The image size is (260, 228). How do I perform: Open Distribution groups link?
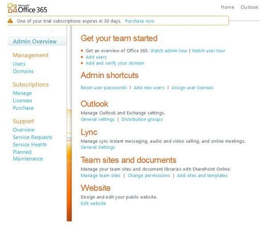[142, 119]
